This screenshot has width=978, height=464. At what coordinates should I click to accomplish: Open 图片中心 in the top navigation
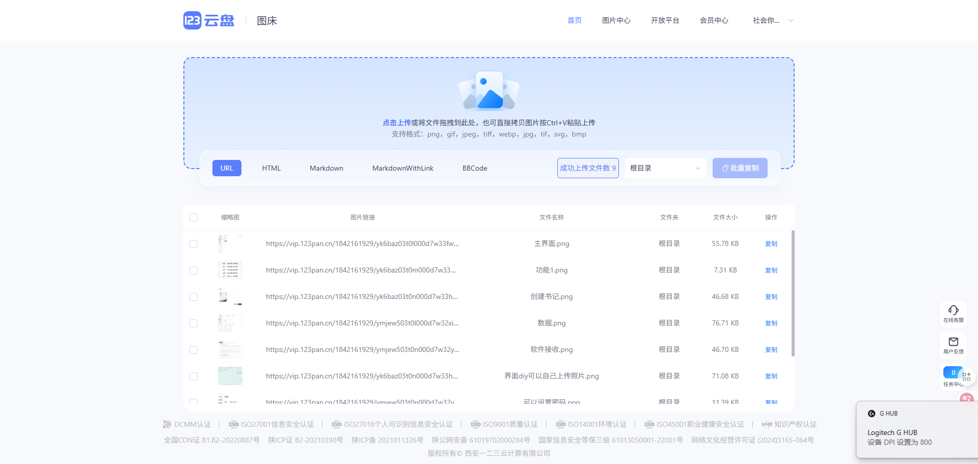616,20
